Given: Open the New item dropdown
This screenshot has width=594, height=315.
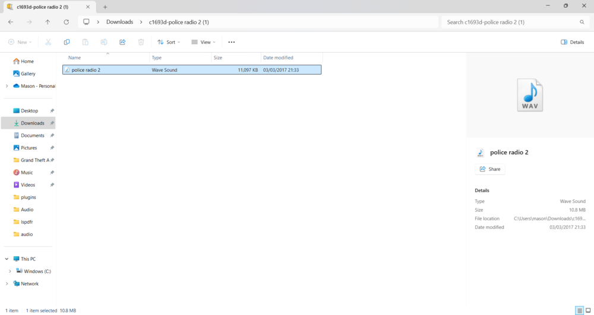Looking at the screenshot, I should pyautogui.click(x=20, y=42).
